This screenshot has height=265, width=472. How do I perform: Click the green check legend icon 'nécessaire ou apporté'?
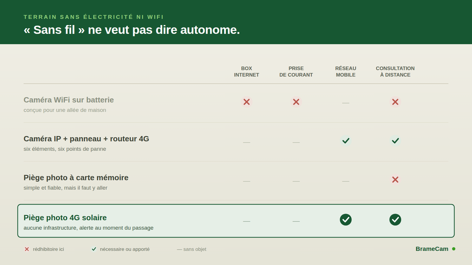(94, 249)
